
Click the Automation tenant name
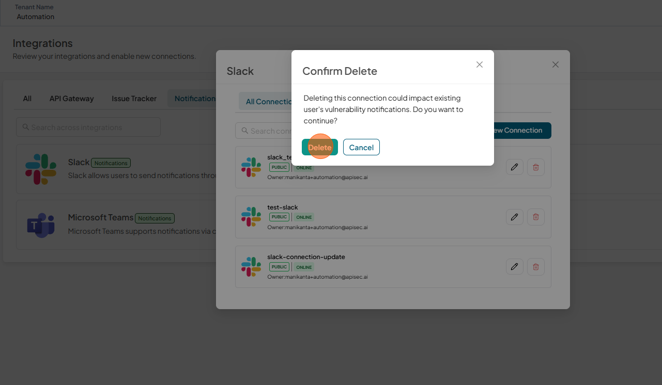point(35,17)
